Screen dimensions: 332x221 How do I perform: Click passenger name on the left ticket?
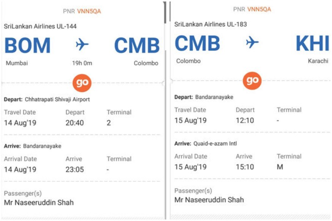tap(39, 202)
